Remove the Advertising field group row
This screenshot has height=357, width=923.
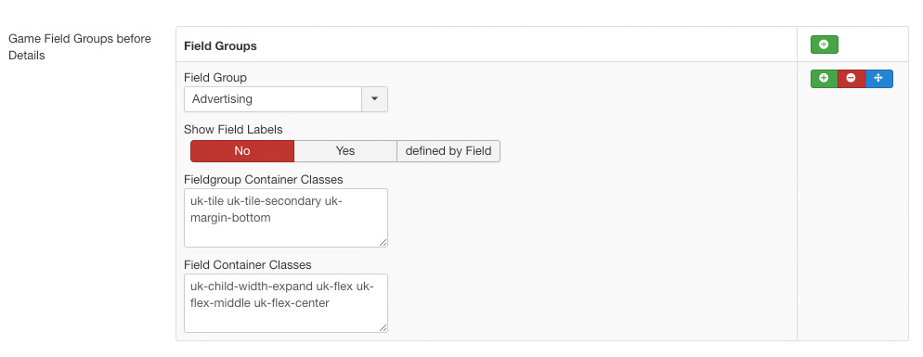tap(851, 78)
